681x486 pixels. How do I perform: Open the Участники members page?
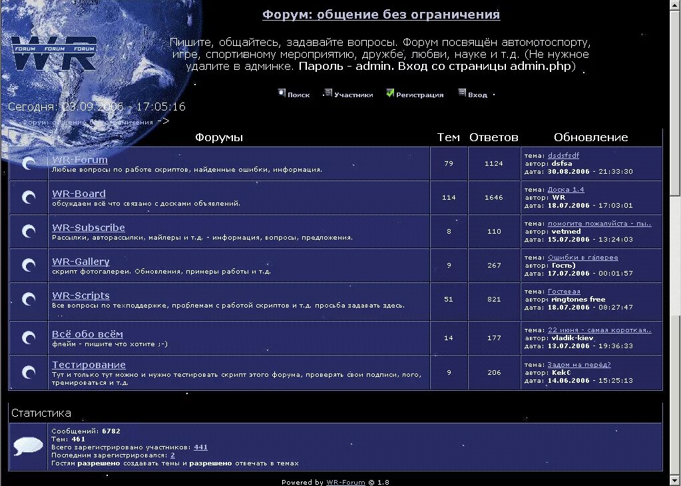click(x=353, y=95)
